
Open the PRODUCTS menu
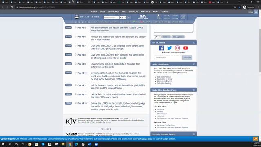[133, 12]
